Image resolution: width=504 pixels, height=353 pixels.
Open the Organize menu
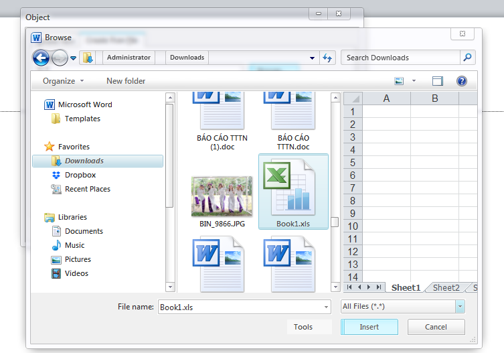[63, 81]
